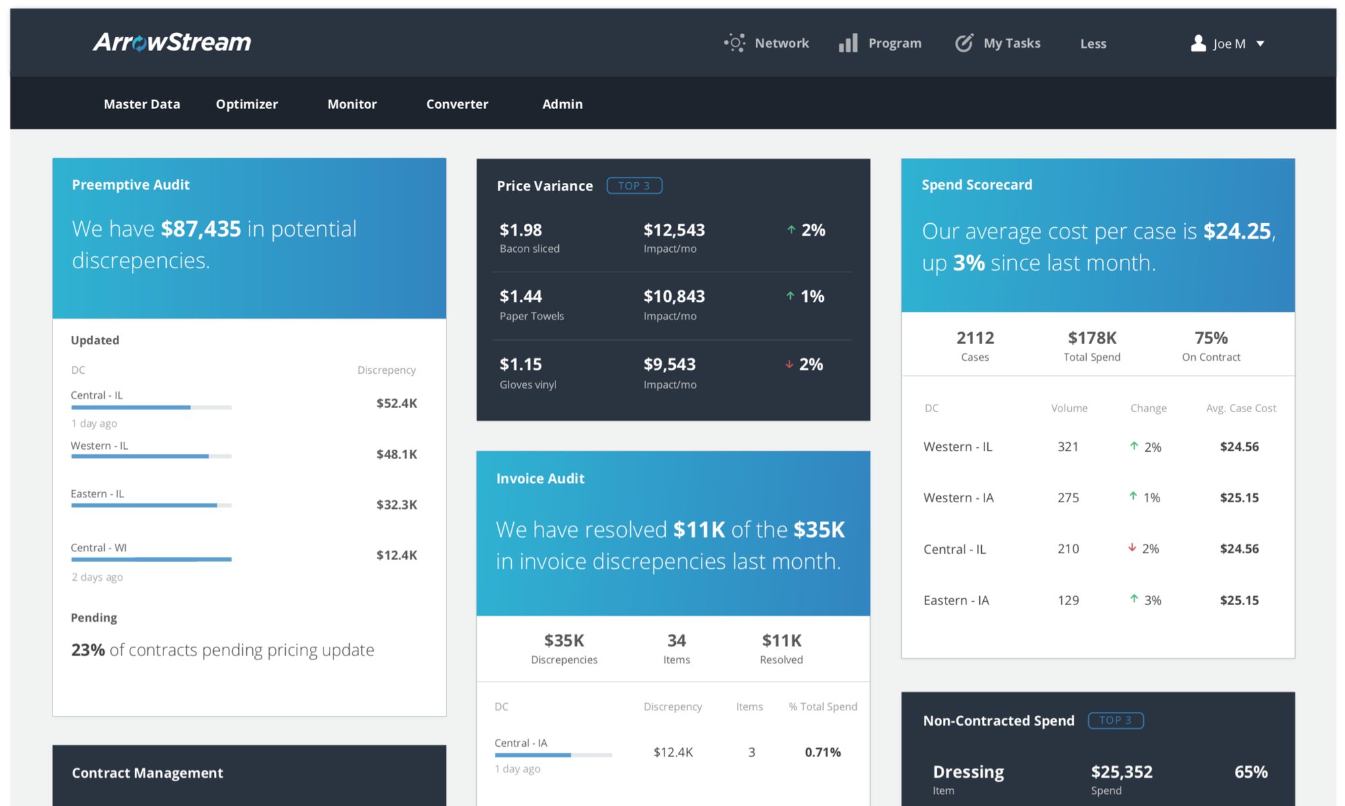This screenshot has width=1345, height=806.
Task: Click the TOP 3 badge on Price Variance
Action: 634,186
